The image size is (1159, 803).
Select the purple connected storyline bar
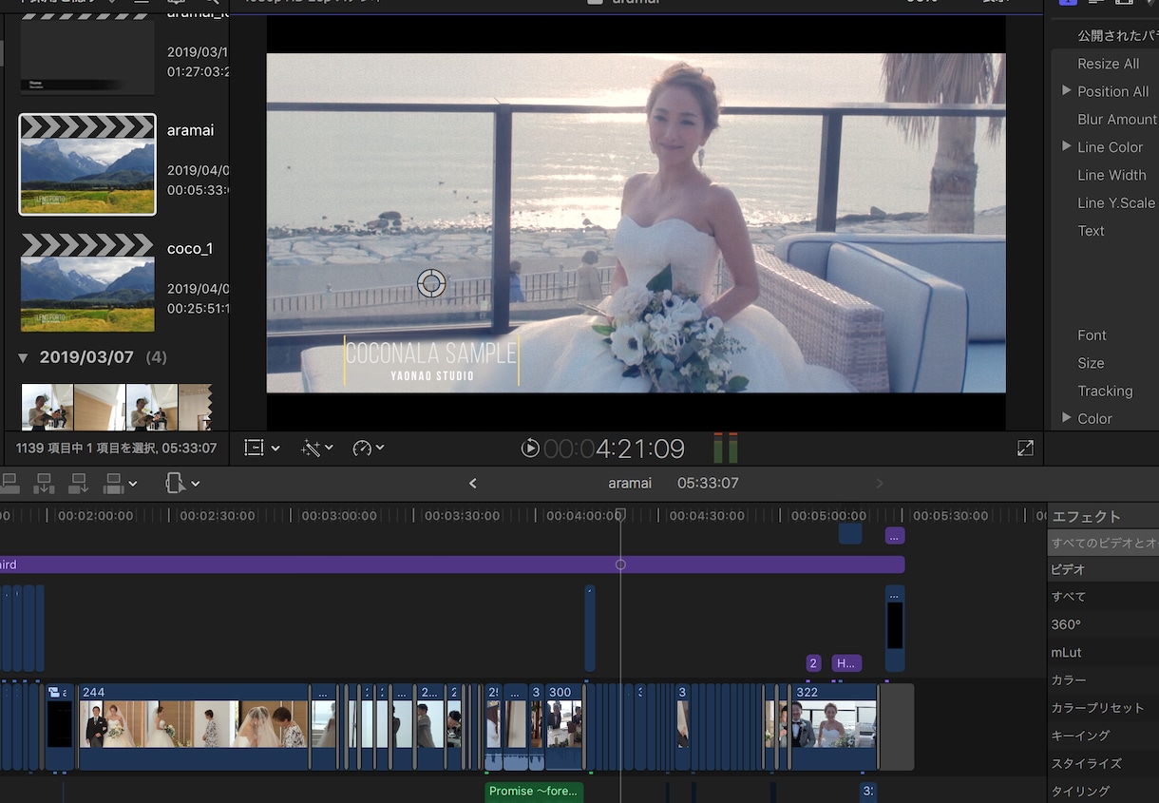click(x=452, y=564)
